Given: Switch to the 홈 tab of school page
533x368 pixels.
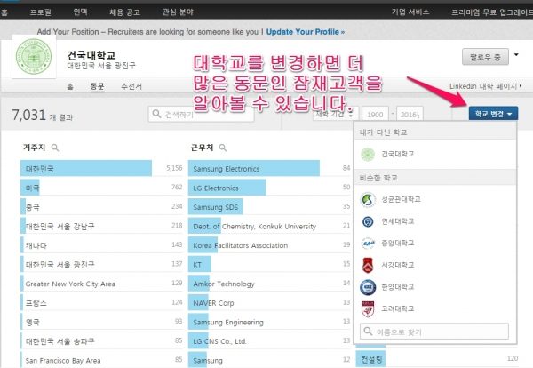Looking at the screenshot, I should (70, 86).
